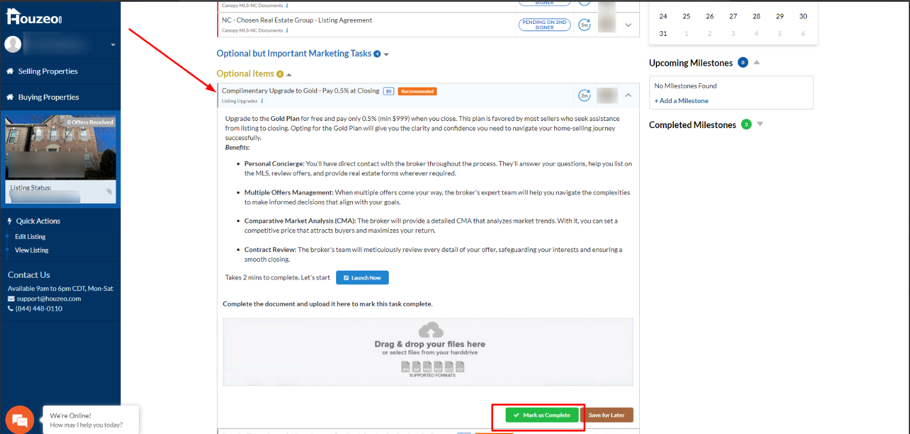The image size is (910, 434).
Task: Click the envelope icon in Contact Us
Action: [11, 299]
